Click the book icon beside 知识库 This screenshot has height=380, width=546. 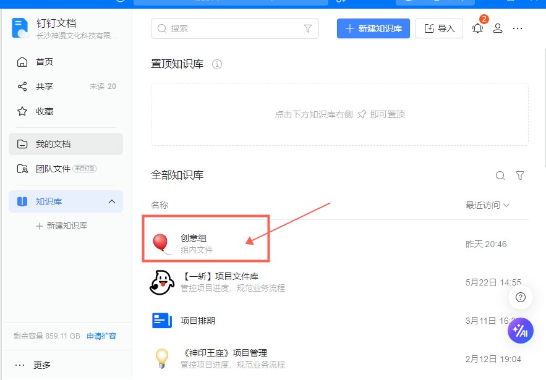point(22,201)
